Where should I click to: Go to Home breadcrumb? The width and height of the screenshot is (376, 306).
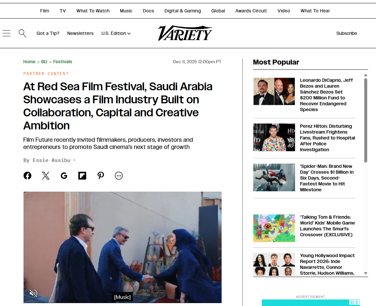tap(29, 62)
